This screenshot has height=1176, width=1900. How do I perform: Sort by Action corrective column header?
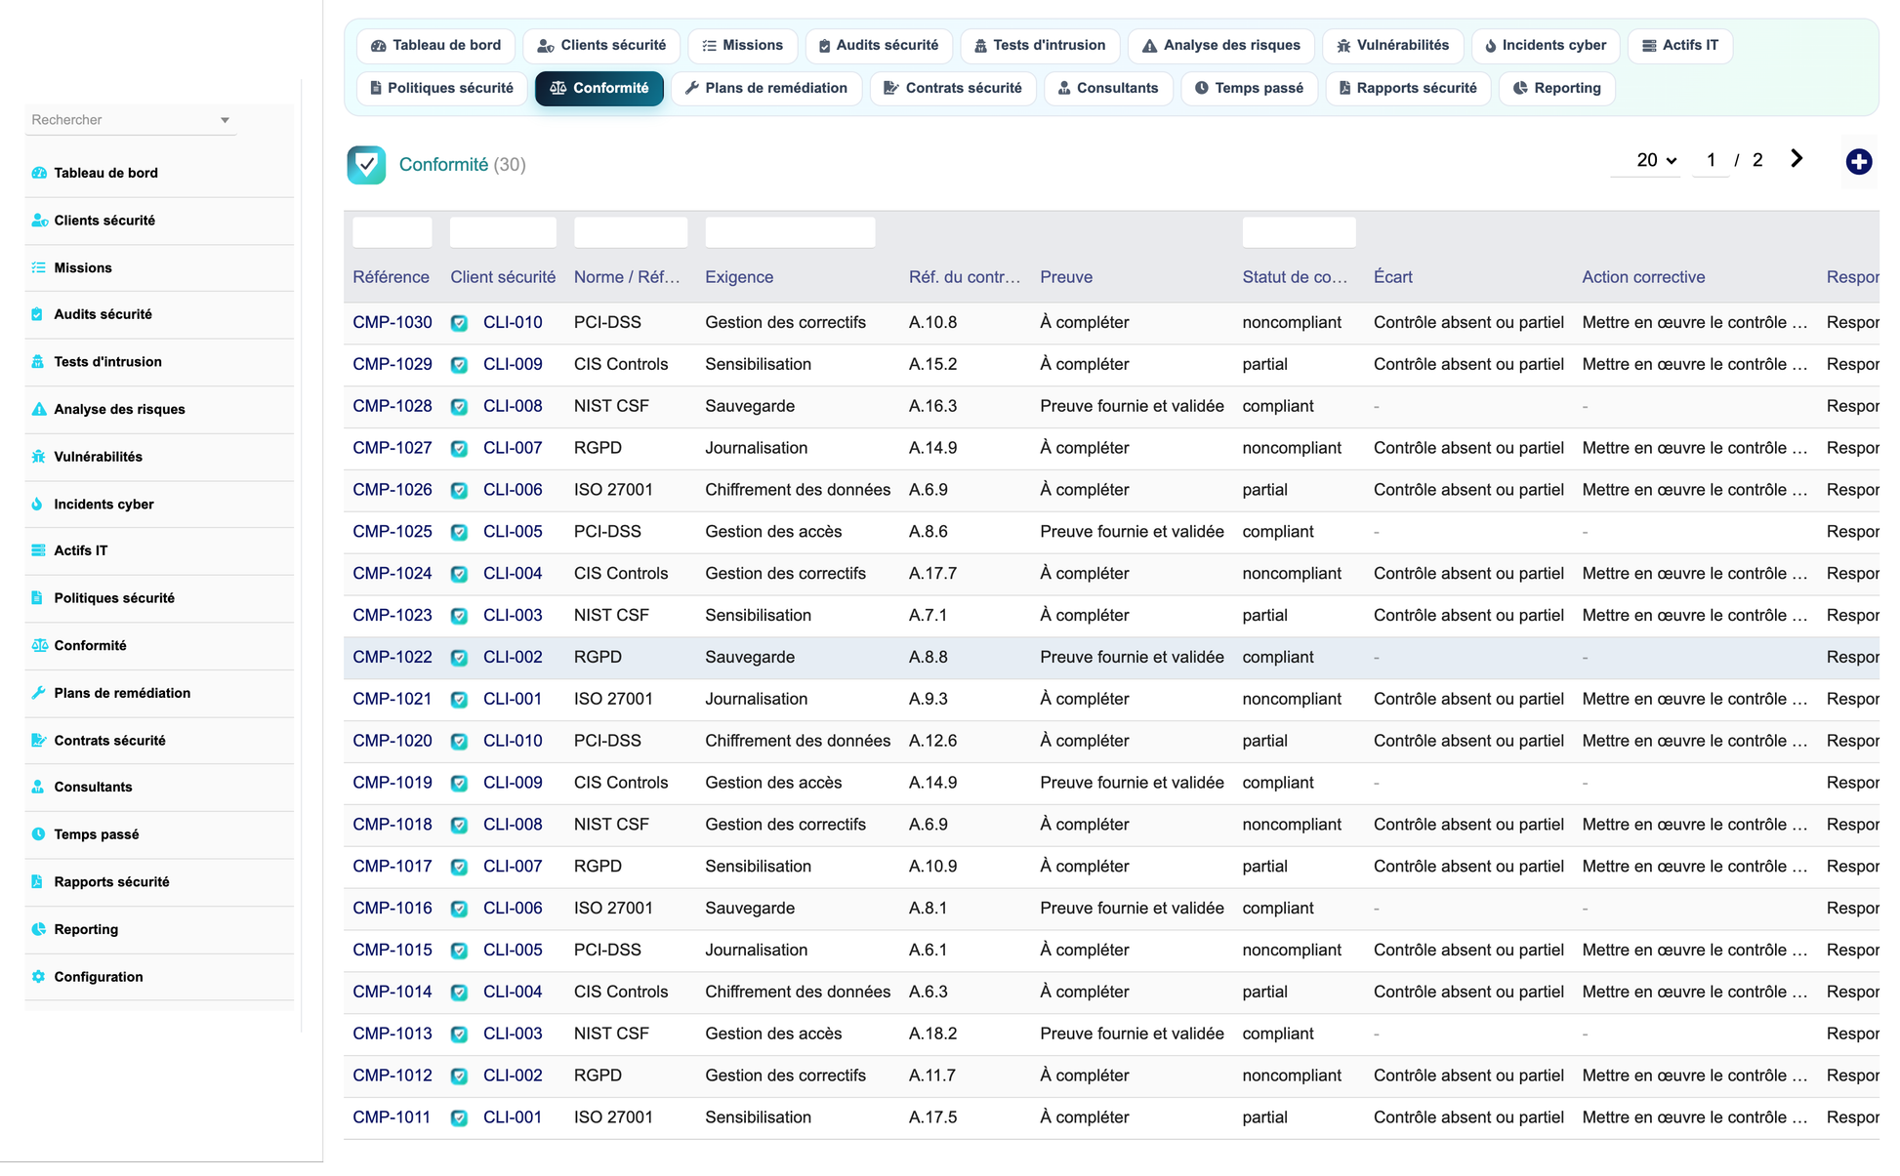[x=1643, y=277]
